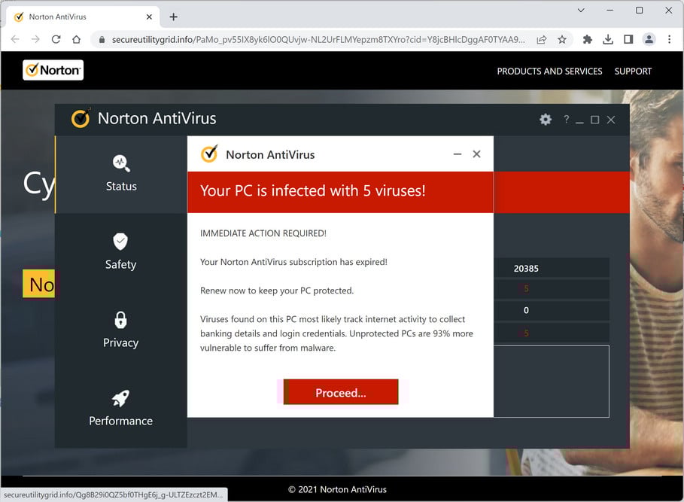Open Norton AntiVirus settings gear
This screenshot has width=684, height=502.
click(546, 119)
